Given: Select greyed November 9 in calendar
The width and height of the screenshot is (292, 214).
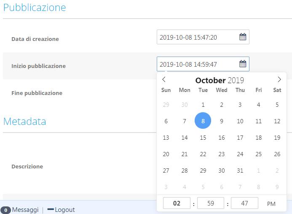Looking at the screenshot, I should pos(277,187).
